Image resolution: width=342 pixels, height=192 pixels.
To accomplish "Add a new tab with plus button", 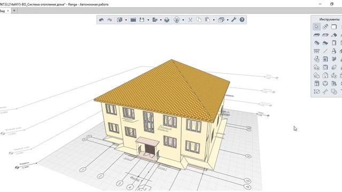I will (14, 11).
